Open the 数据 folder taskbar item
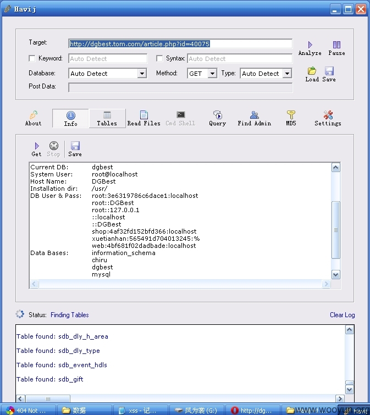370x415 pixels. pyautogui.click(x=85, y=410)
